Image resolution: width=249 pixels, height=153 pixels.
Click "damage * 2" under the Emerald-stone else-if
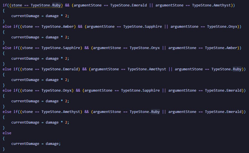click(56, 80)
